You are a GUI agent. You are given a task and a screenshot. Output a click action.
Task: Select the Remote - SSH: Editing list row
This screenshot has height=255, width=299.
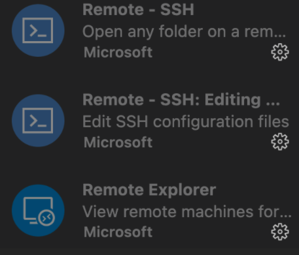[x=149, y=121]
